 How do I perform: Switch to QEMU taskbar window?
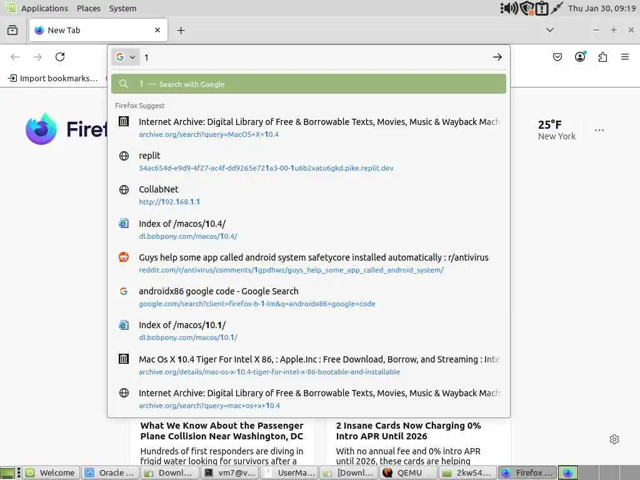click(408, 472)
